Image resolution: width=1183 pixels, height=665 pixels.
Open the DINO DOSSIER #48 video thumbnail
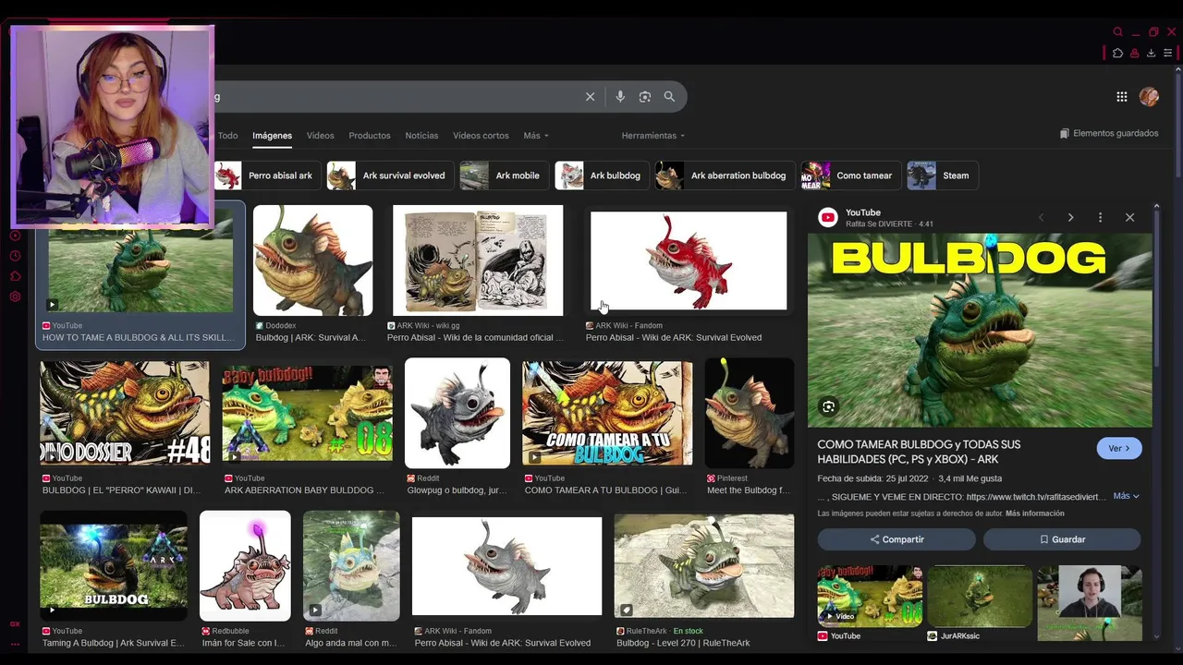(x=125, y=413)
